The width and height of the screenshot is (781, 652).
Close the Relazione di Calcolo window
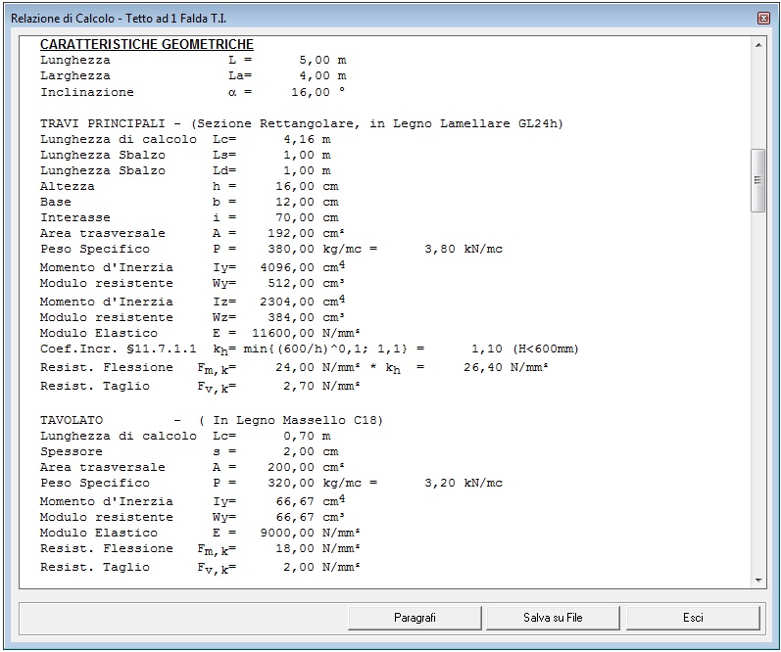tap(763, 19)
